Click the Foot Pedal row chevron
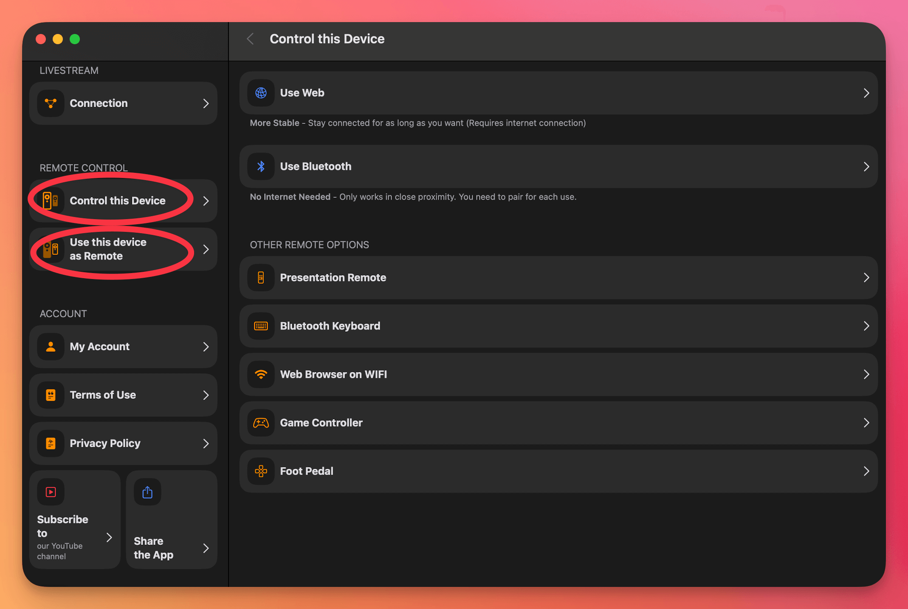The height and width of the screenshot is (609, 908). tap(866, 471)
